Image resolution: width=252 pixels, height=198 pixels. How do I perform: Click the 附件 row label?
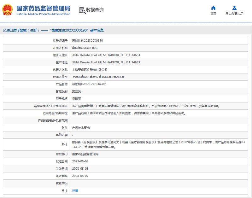tap(65, 128)
